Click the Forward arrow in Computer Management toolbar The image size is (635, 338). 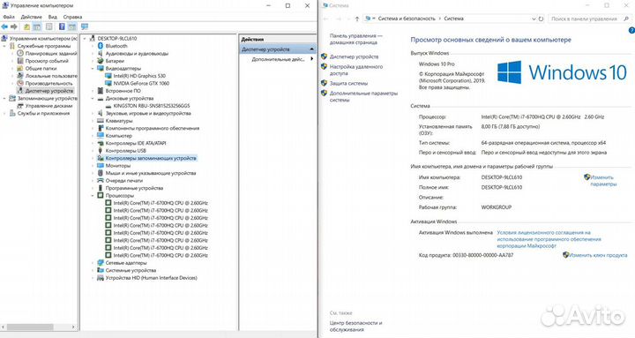[x=14, y=26]
